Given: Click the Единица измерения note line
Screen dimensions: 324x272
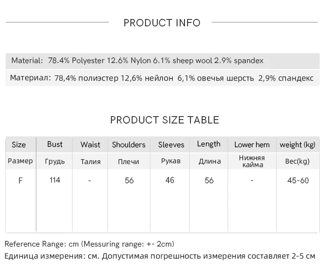Looking at the screenshot, I should tap(160, 256).
